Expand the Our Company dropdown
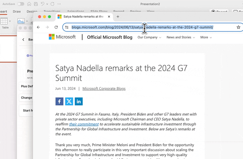The image size is (243, 159). pyautogui.click(x=149, y=37)
